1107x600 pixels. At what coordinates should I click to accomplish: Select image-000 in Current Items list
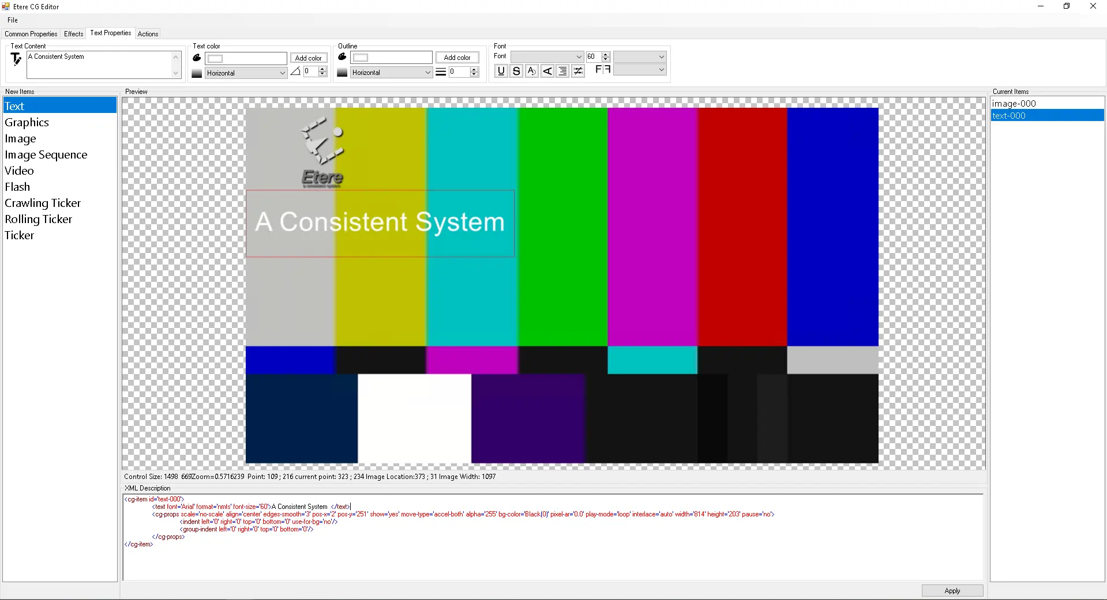coord(1014,104)
